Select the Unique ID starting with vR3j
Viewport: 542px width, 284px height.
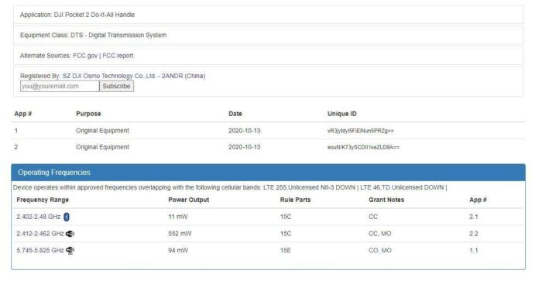click(361, 131)
